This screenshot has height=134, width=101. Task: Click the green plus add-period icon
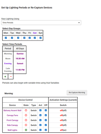click(x=5, y=77)
